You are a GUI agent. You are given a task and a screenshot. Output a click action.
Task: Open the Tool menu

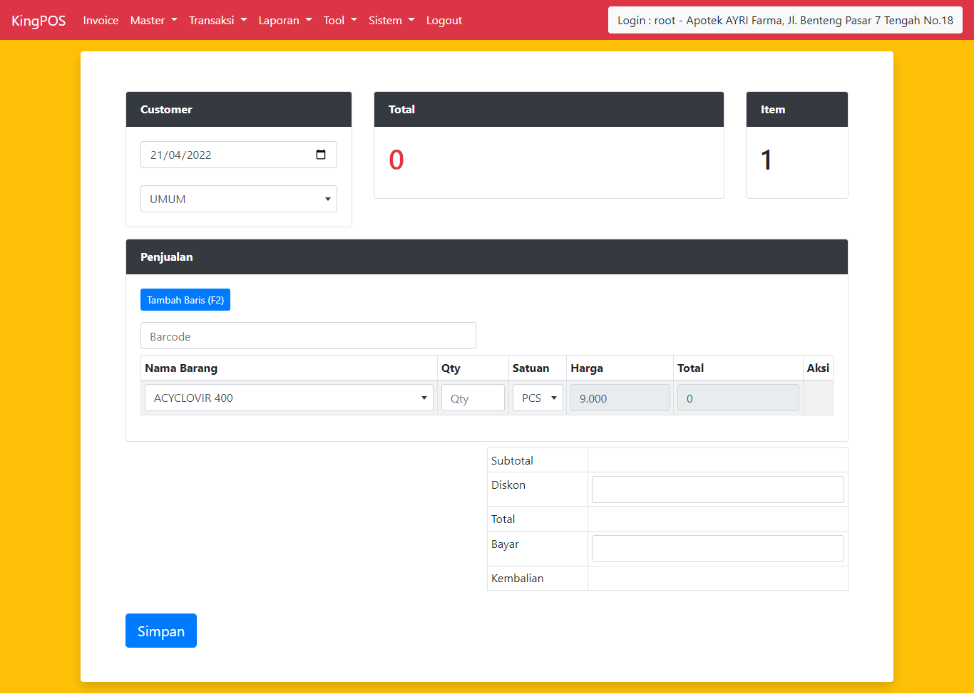pos(339,21)
